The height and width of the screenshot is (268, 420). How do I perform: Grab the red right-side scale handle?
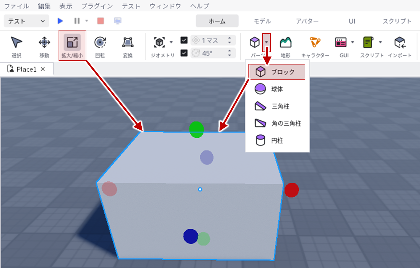click(x=292, y=190)
